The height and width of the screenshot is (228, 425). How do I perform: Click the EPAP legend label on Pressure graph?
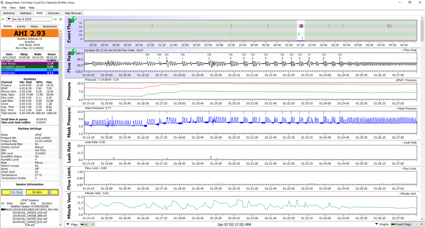pos(400,80)
